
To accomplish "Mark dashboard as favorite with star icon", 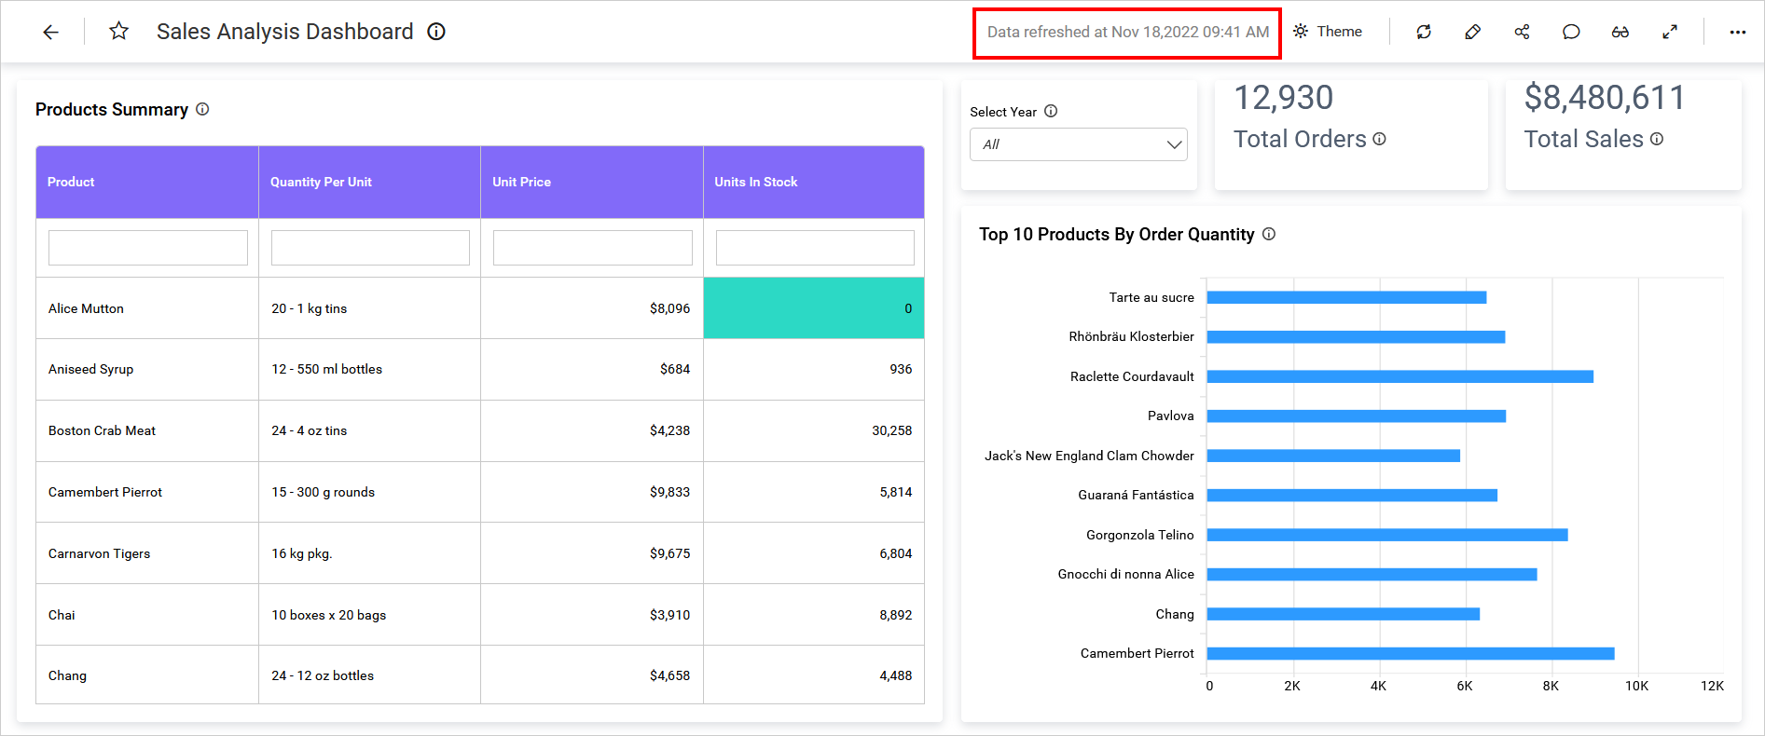I will coord(118,32).
